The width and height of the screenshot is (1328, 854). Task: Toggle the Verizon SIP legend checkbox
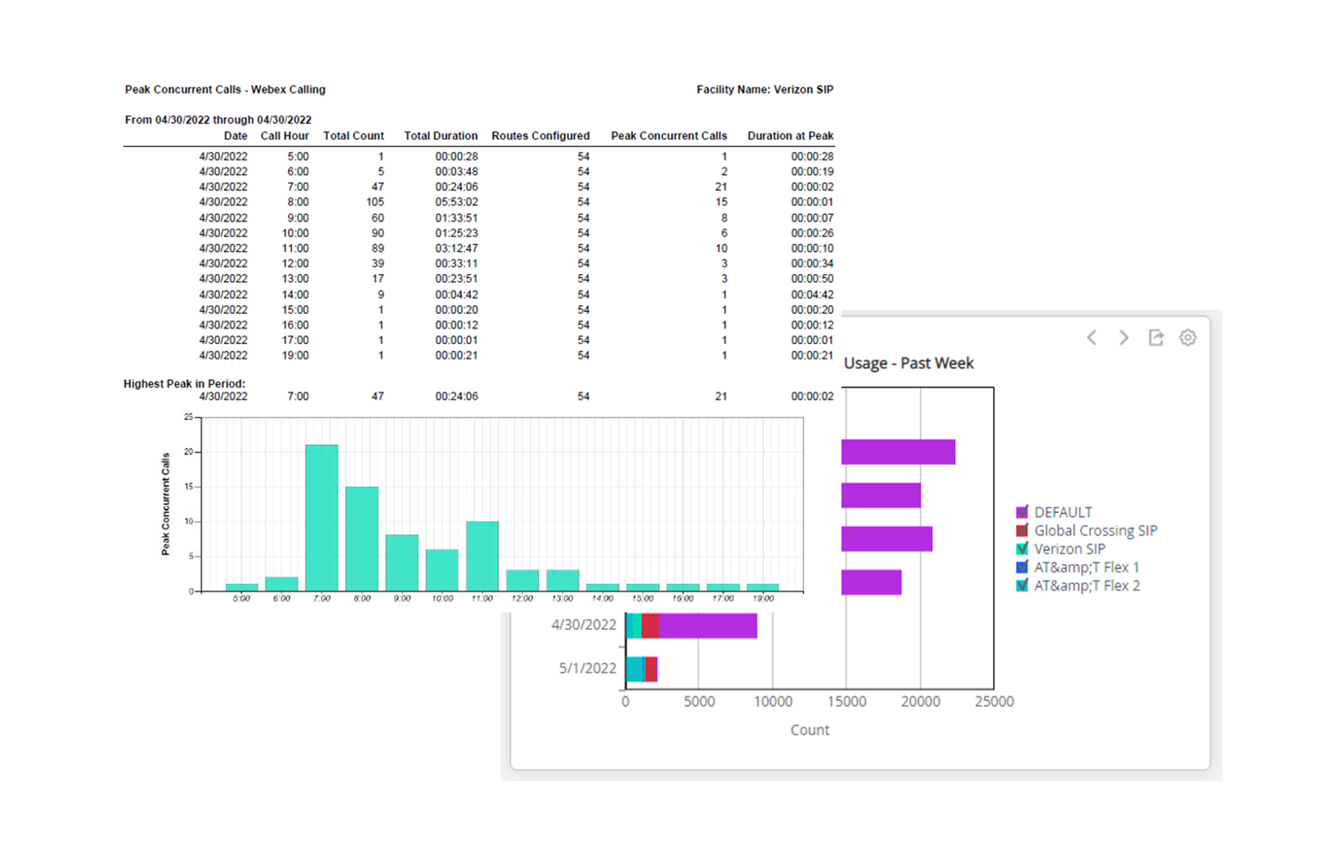click(1022, 548)
